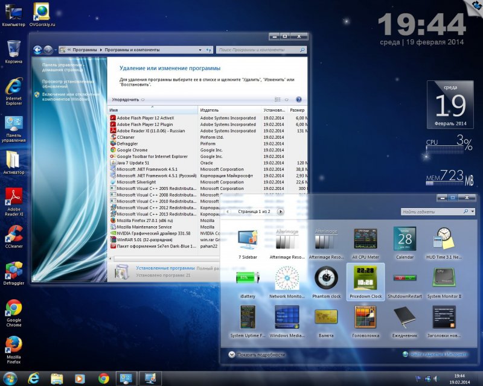Select the Головоломка puzzle gadget
The height and width of the screenshot is (386, 483).
365,321
